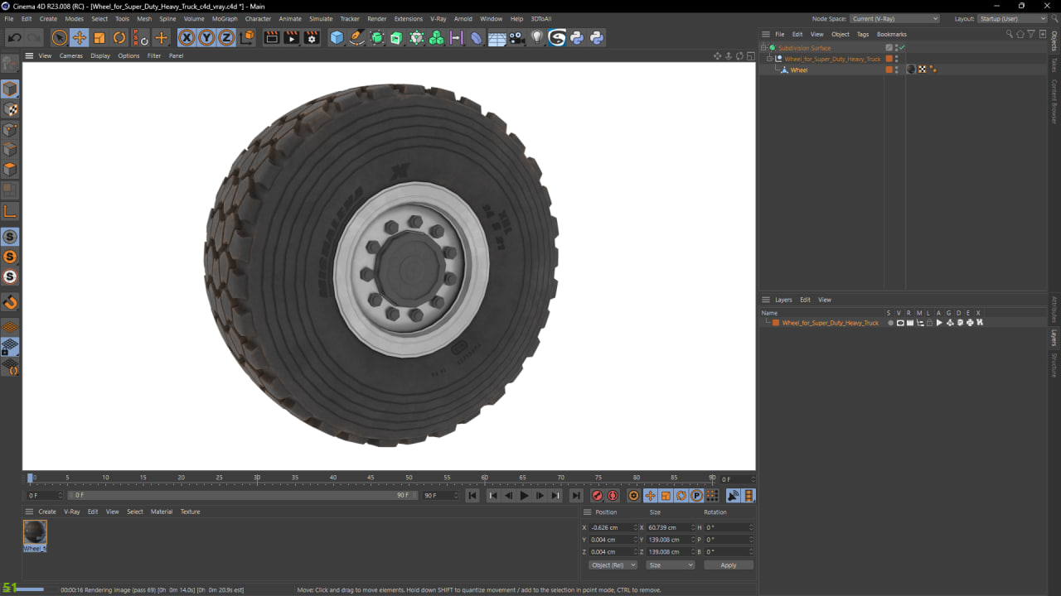Open Material Manager hamburger menu

coord(29,512)
